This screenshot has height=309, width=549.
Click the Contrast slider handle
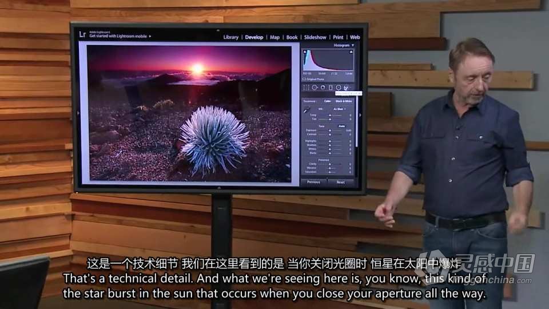[x=330, y=134]
